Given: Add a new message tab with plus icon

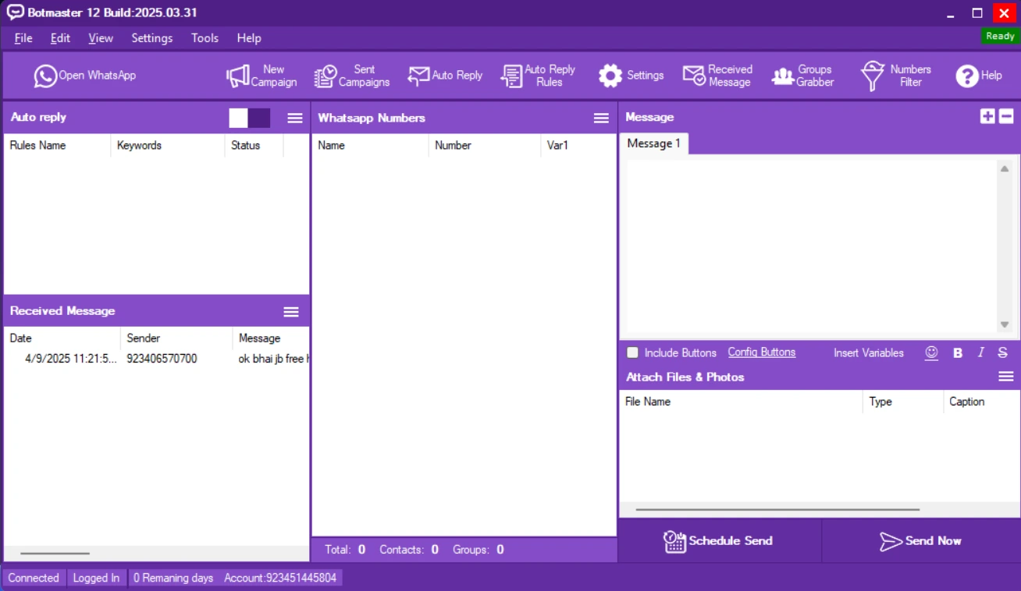Looking at the screenshot, I should coord(987,116).
